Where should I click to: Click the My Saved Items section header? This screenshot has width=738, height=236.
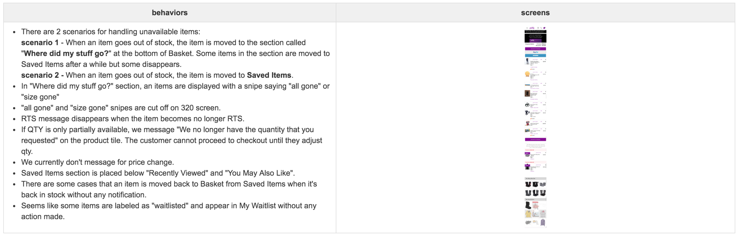point(535,199)
